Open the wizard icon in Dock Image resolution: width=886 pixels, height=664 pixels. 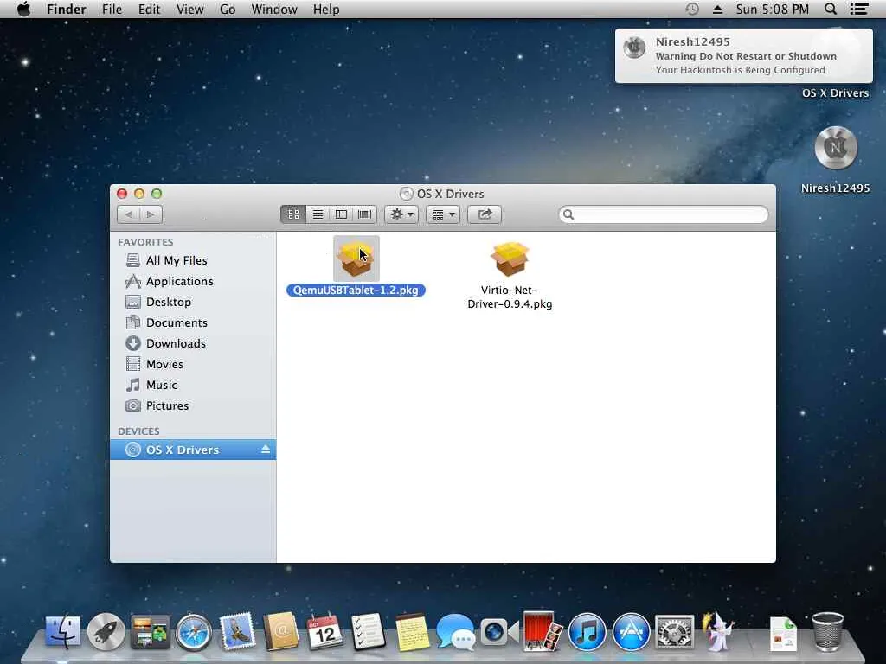pos(717,631)
